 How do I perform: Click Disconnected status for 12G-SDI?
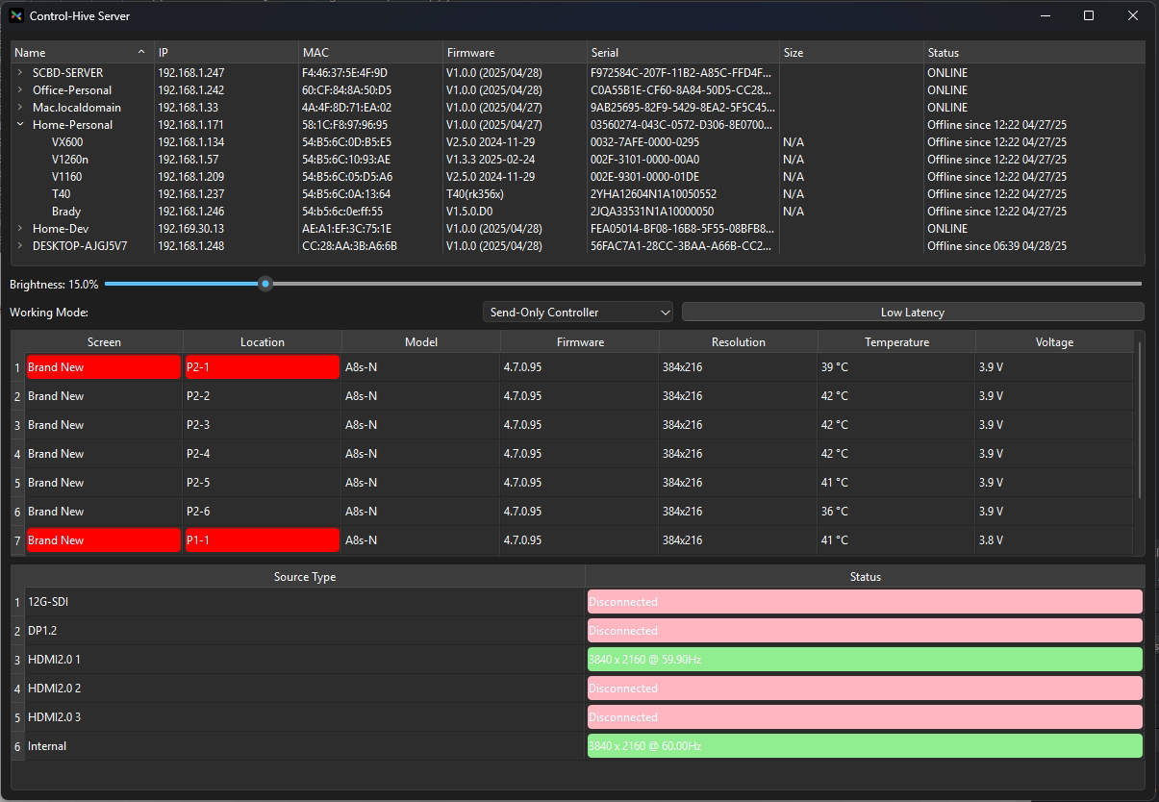(x=865, y=602)
